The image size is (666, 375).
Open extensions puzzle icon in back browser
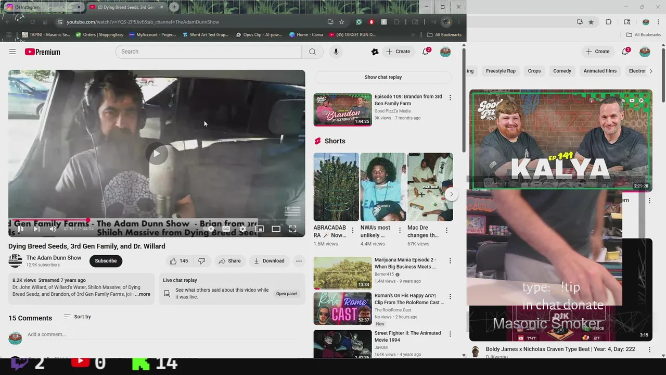point(609,22)
